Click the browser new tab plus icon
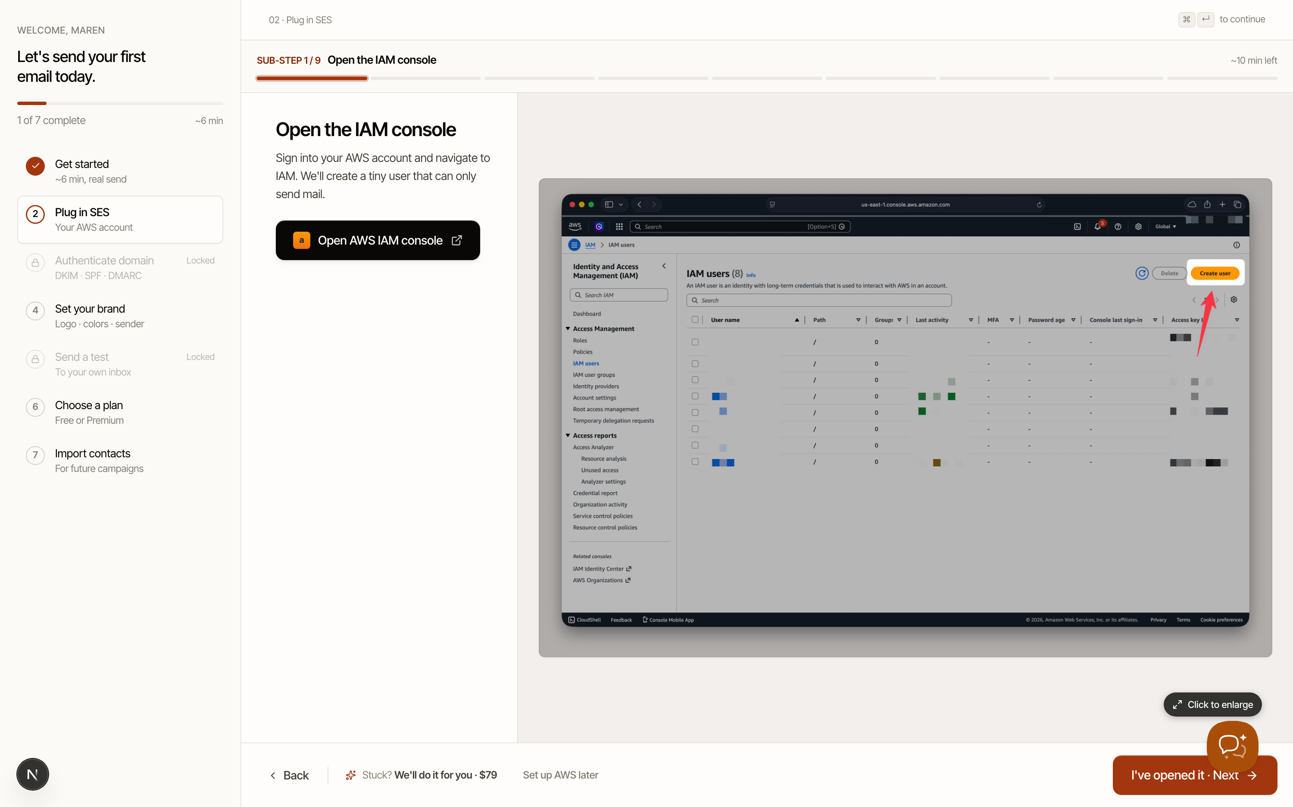Viewport: 1293px width, 807px height. pos(1222,204)
